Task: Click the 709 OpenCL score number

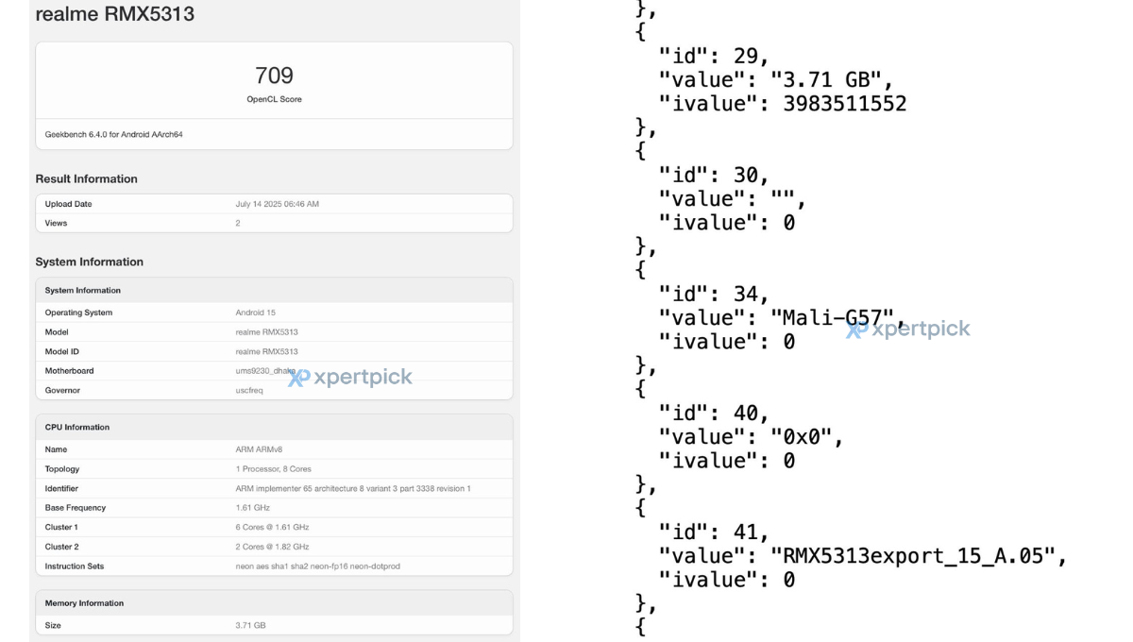Action: pyautogui.click(x=274, y=76)
